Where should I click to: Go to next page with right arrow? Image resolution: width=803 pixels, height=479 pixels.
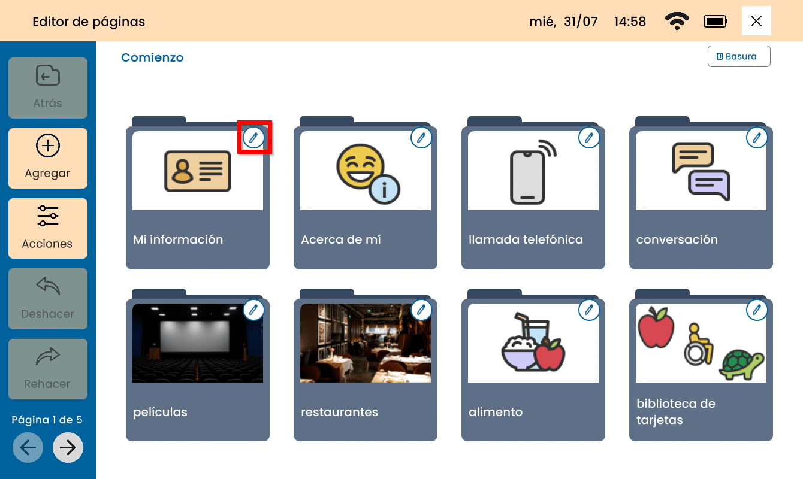click(x=68, y=447)
